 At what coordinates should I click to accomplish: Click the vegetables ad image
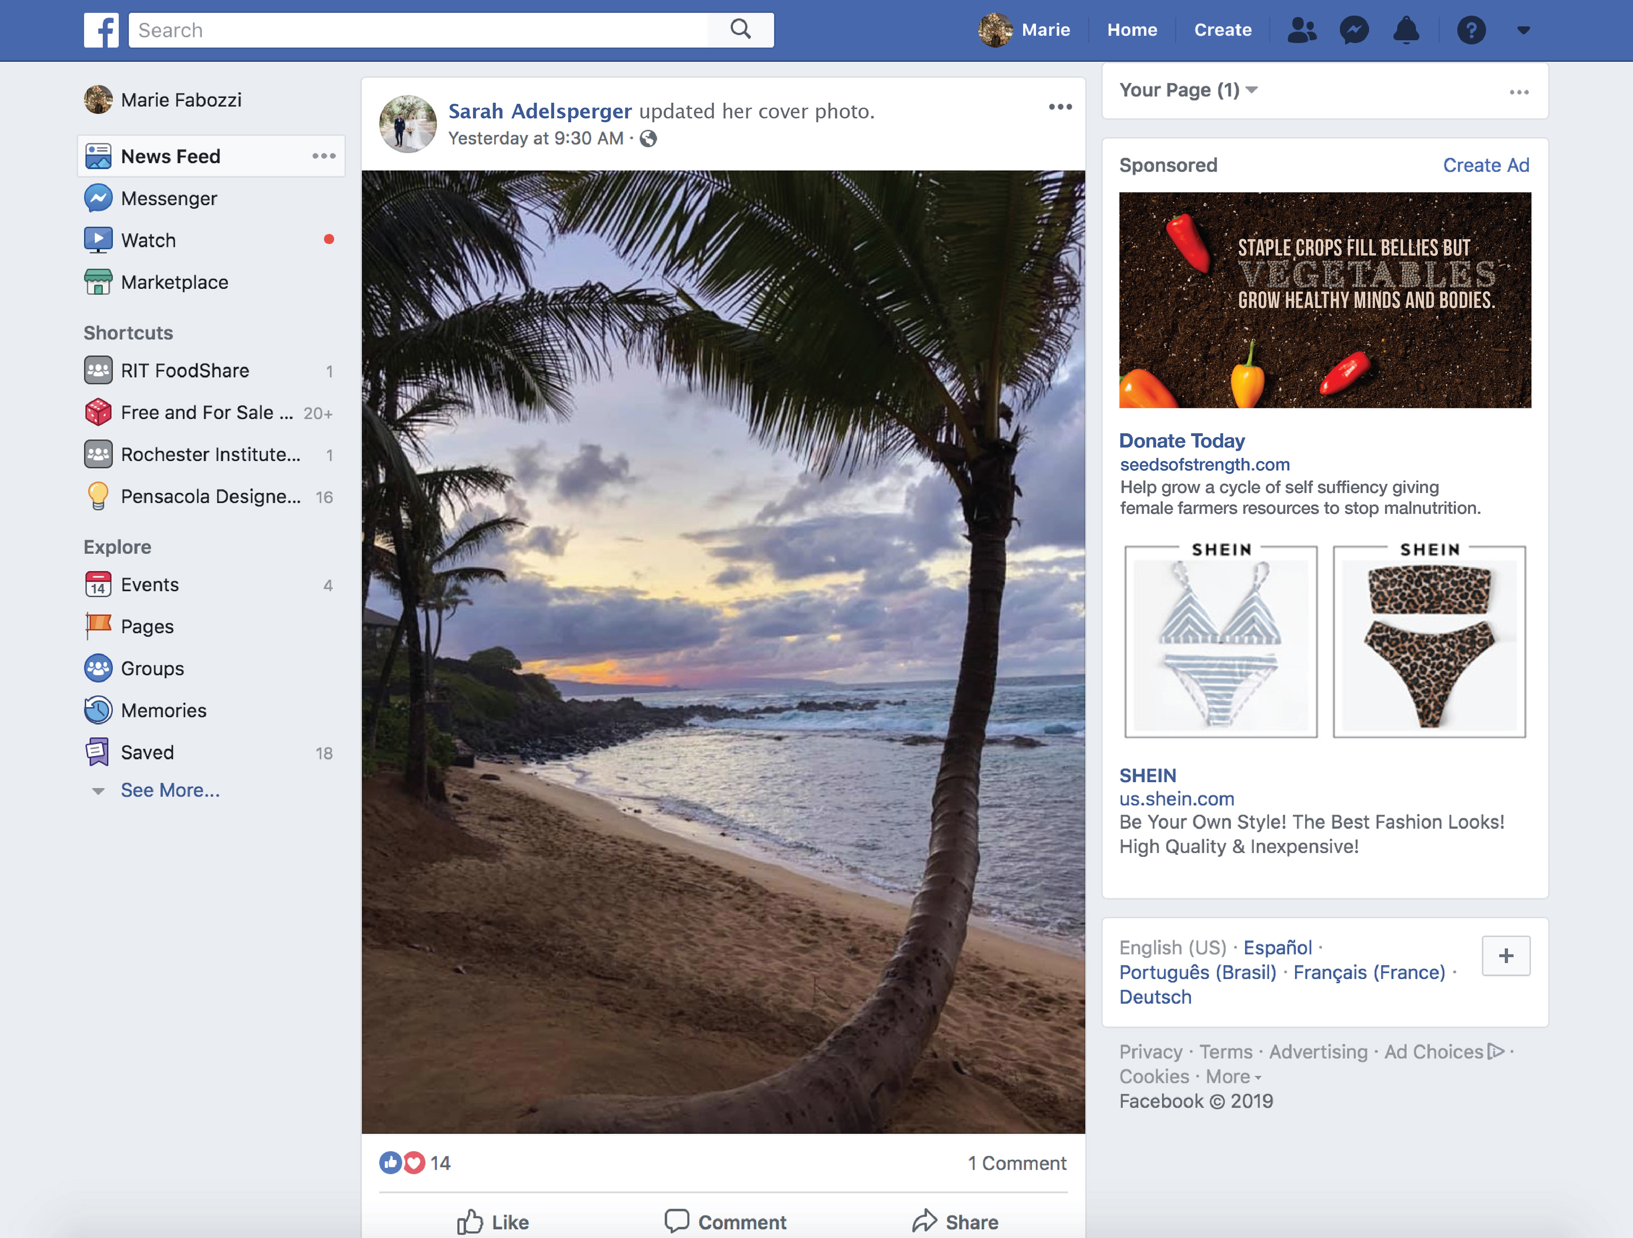[1325, 301]
